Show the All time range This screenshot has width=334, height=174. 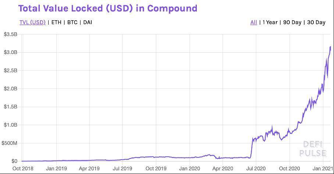[253, 22]
